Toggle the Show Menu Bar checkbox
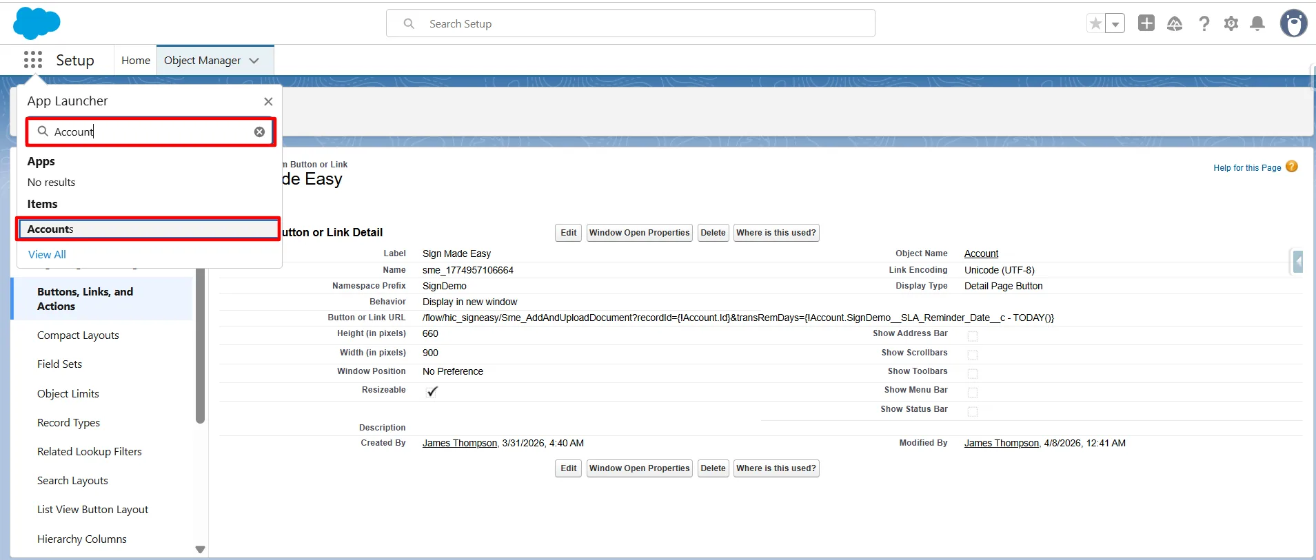Viewport: 1316px width, 560px height. click(972, 393)
